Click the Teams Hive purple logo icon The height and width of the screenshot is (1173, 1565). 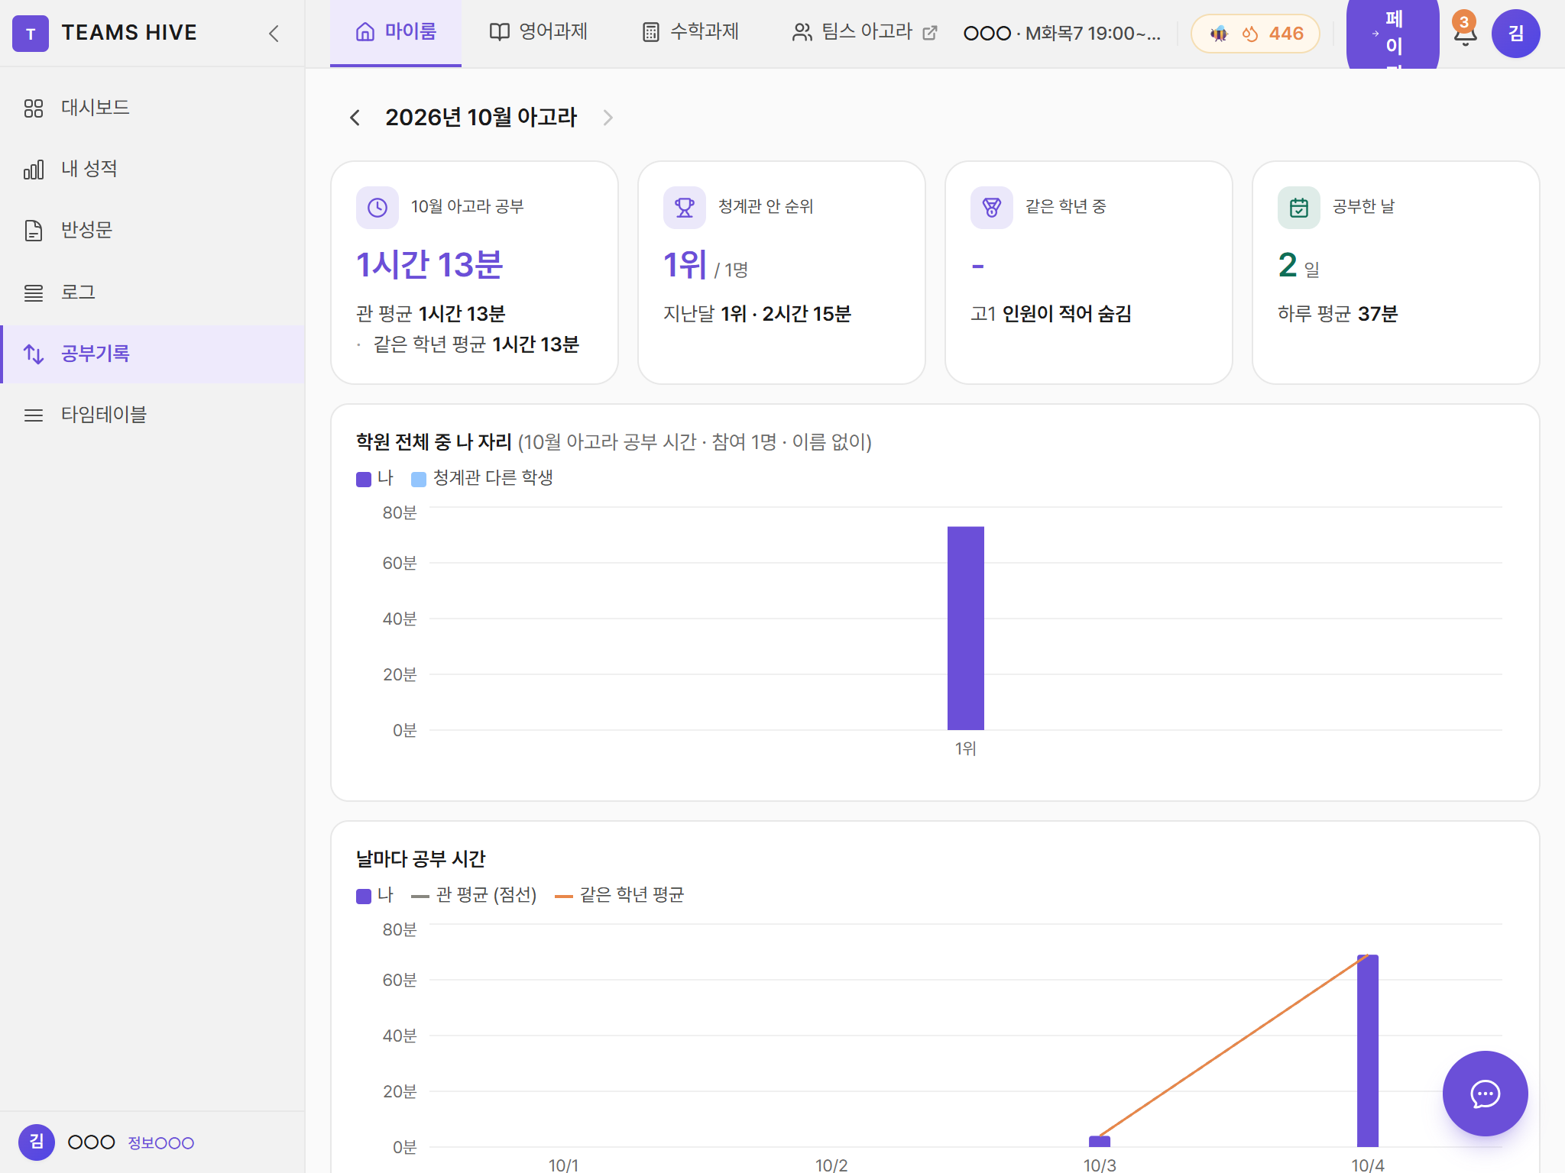31,34
